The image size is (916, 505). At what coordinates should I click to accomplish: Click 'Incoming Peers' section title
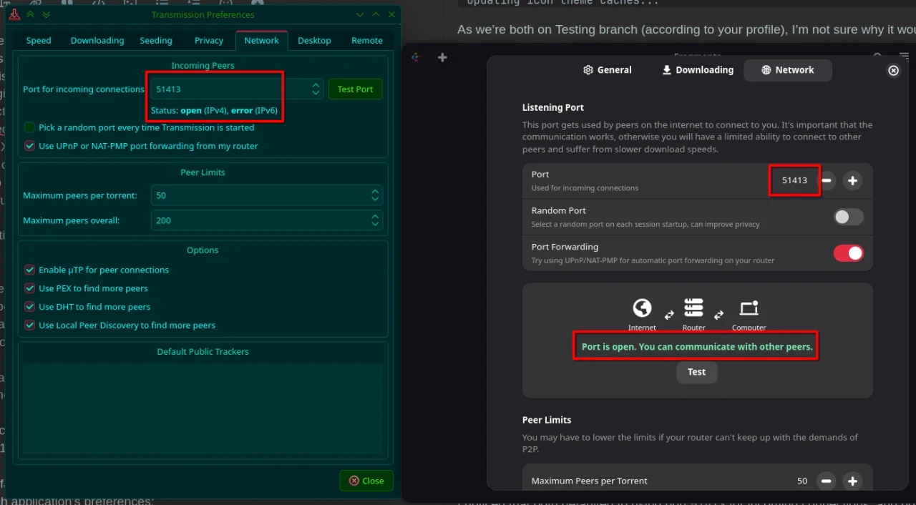point(203,66)
